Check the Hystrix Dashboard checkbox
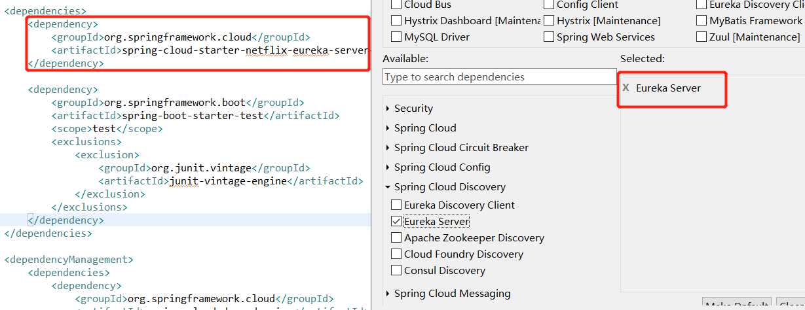 396,21
